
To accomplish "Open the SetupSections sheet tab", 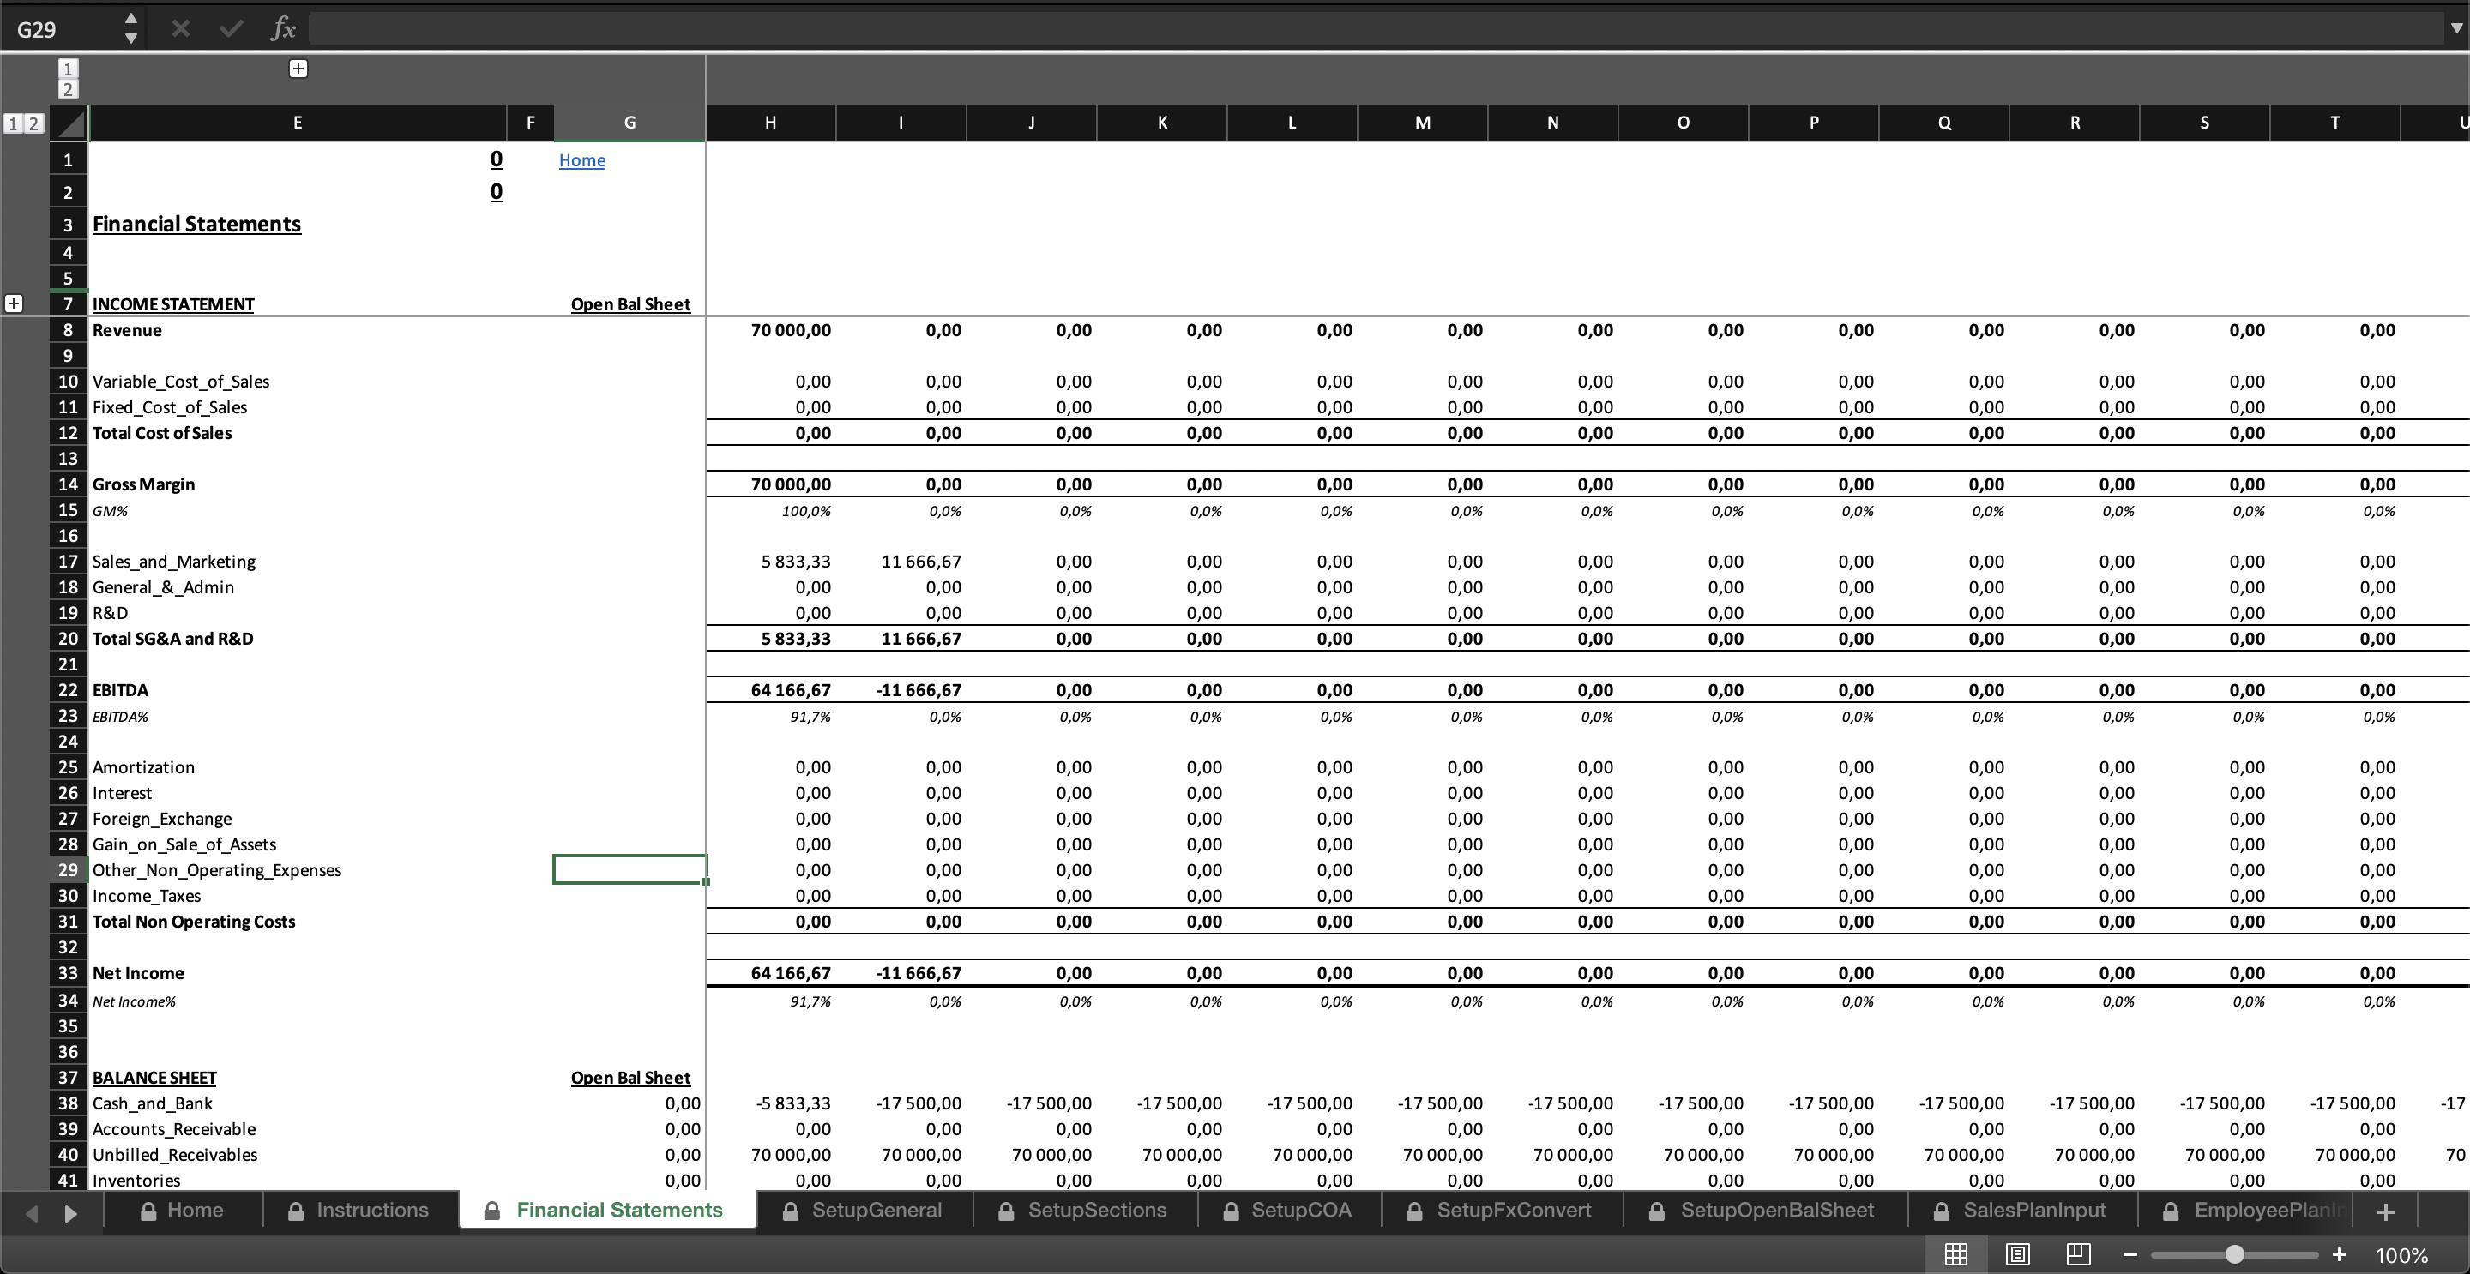I will coord(1083,1210).
